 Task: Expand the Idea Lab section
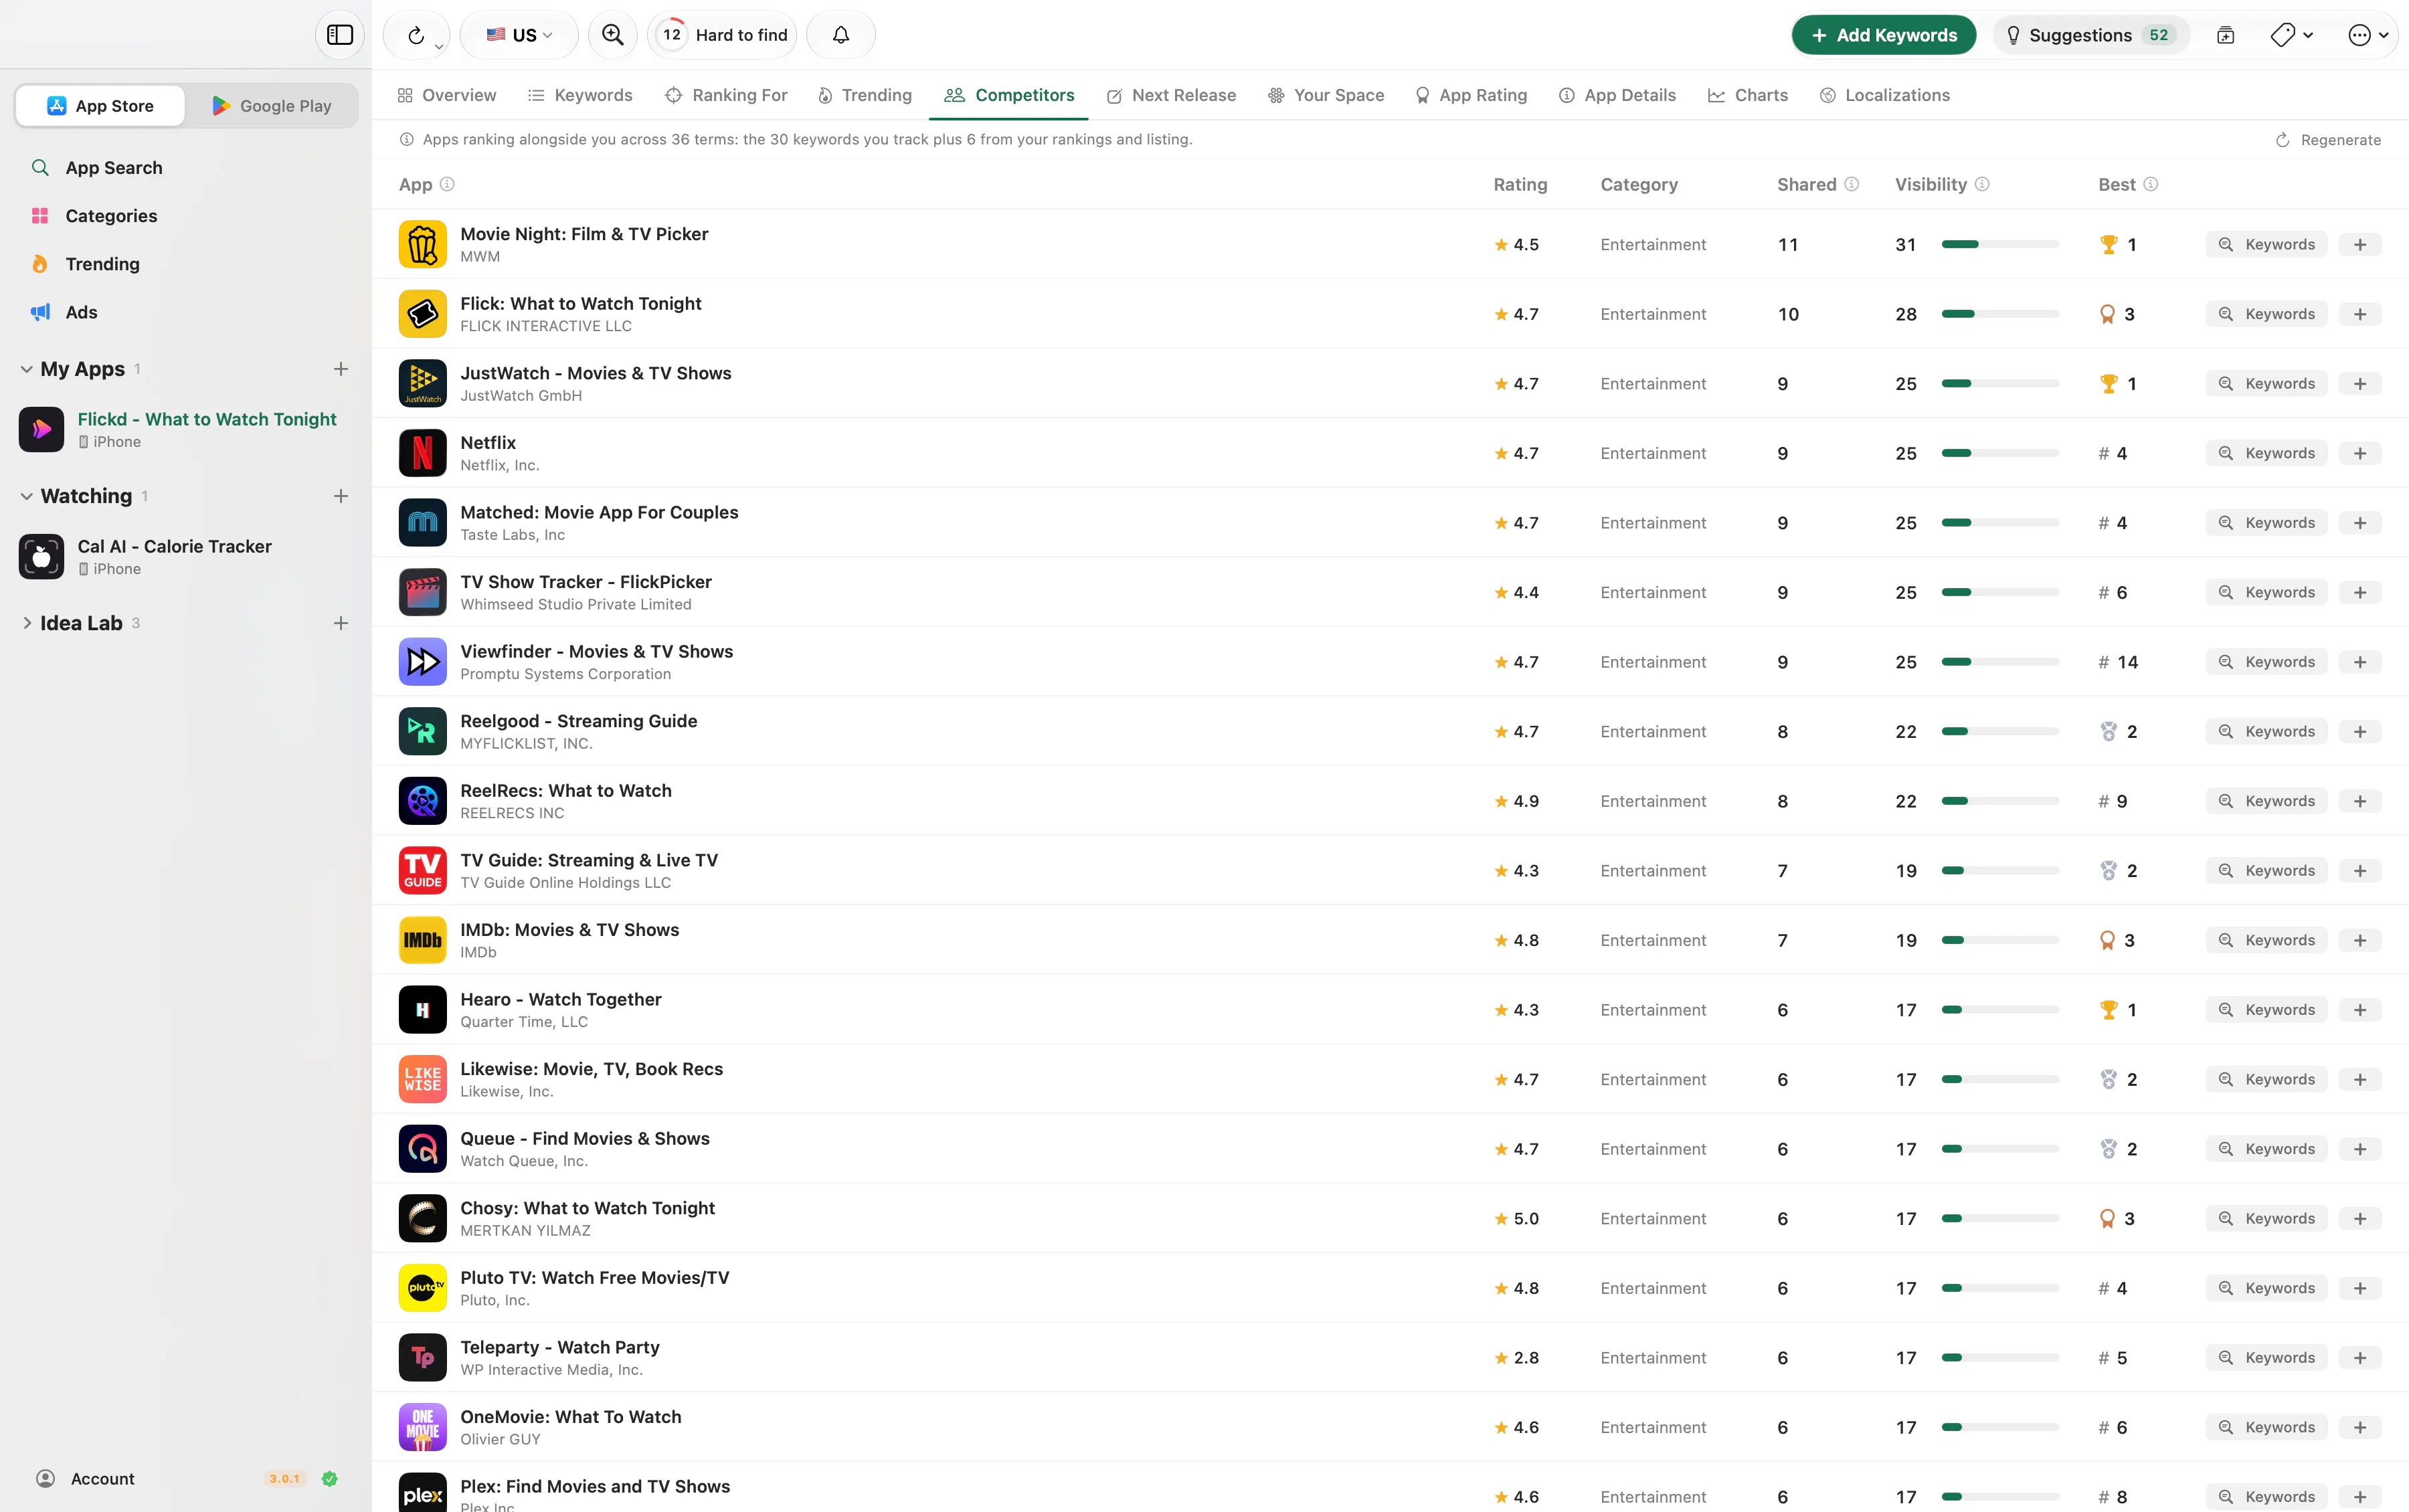coord(27,623)
